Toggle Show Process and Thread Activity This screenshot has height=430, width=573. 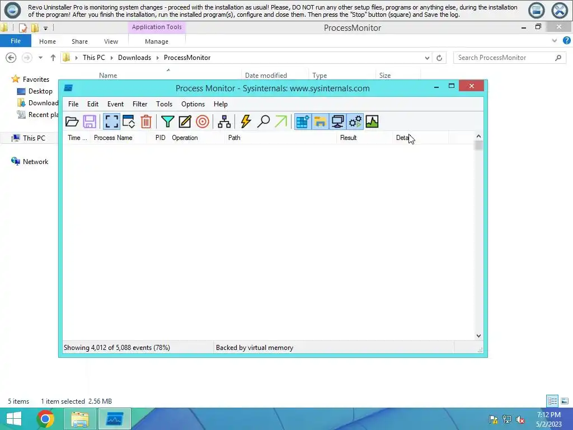tap(355, 121)
